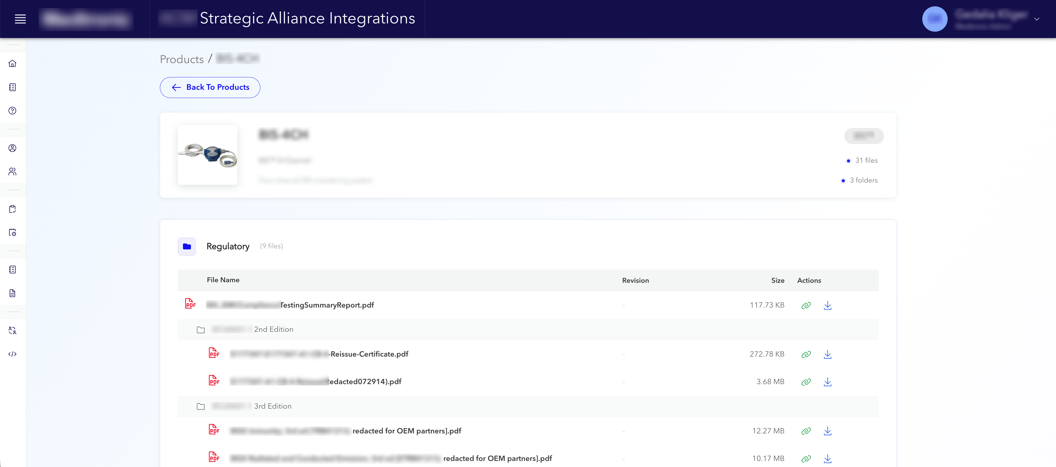Sort files using the File Name column header
The width and height of the screenshot is (1056, 467).
point(223,280)
